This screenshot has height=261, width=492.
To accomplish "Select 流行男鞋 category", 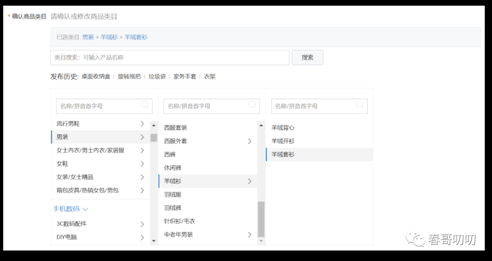I will (100, 124).
